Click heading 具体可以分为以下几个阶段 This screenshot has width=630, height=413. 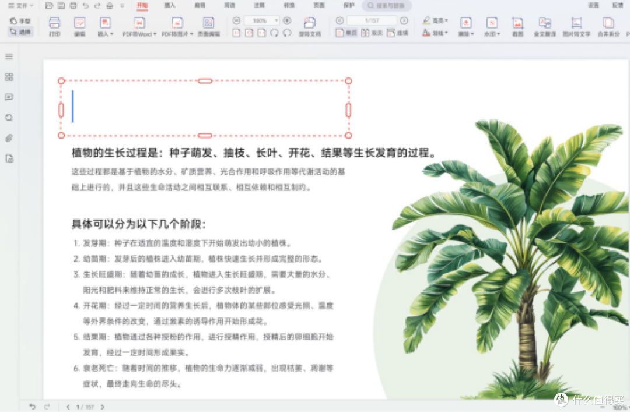tap(139, 224)
